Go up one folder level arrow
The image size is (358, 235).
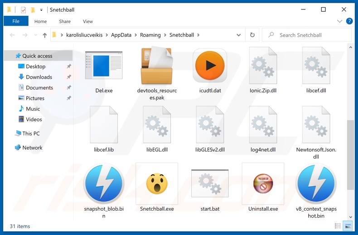coord(45,35)
